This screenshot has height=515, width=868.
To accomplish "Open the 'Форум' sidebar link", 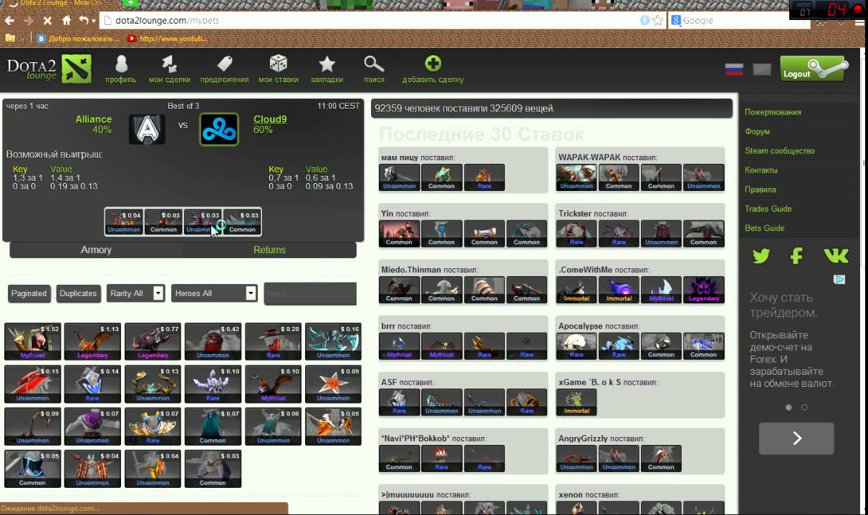I will tap(757, 132).
